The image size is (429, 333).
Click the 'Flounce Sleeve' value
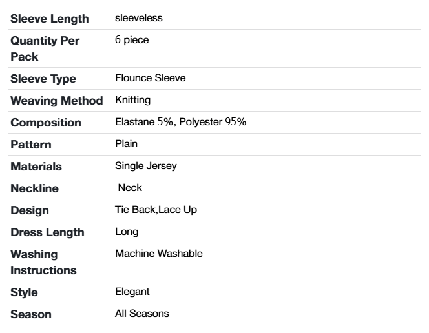[150, 78]
